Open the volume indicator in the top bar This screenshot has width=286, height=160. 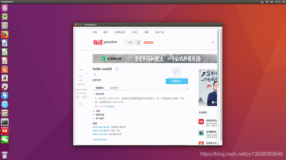click(272, 2)
